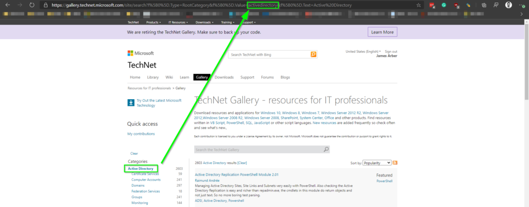Viewport: 529px width, 207px height.
Task: Select the Federation Services subcategory
Action: click(x=146, y=191)
